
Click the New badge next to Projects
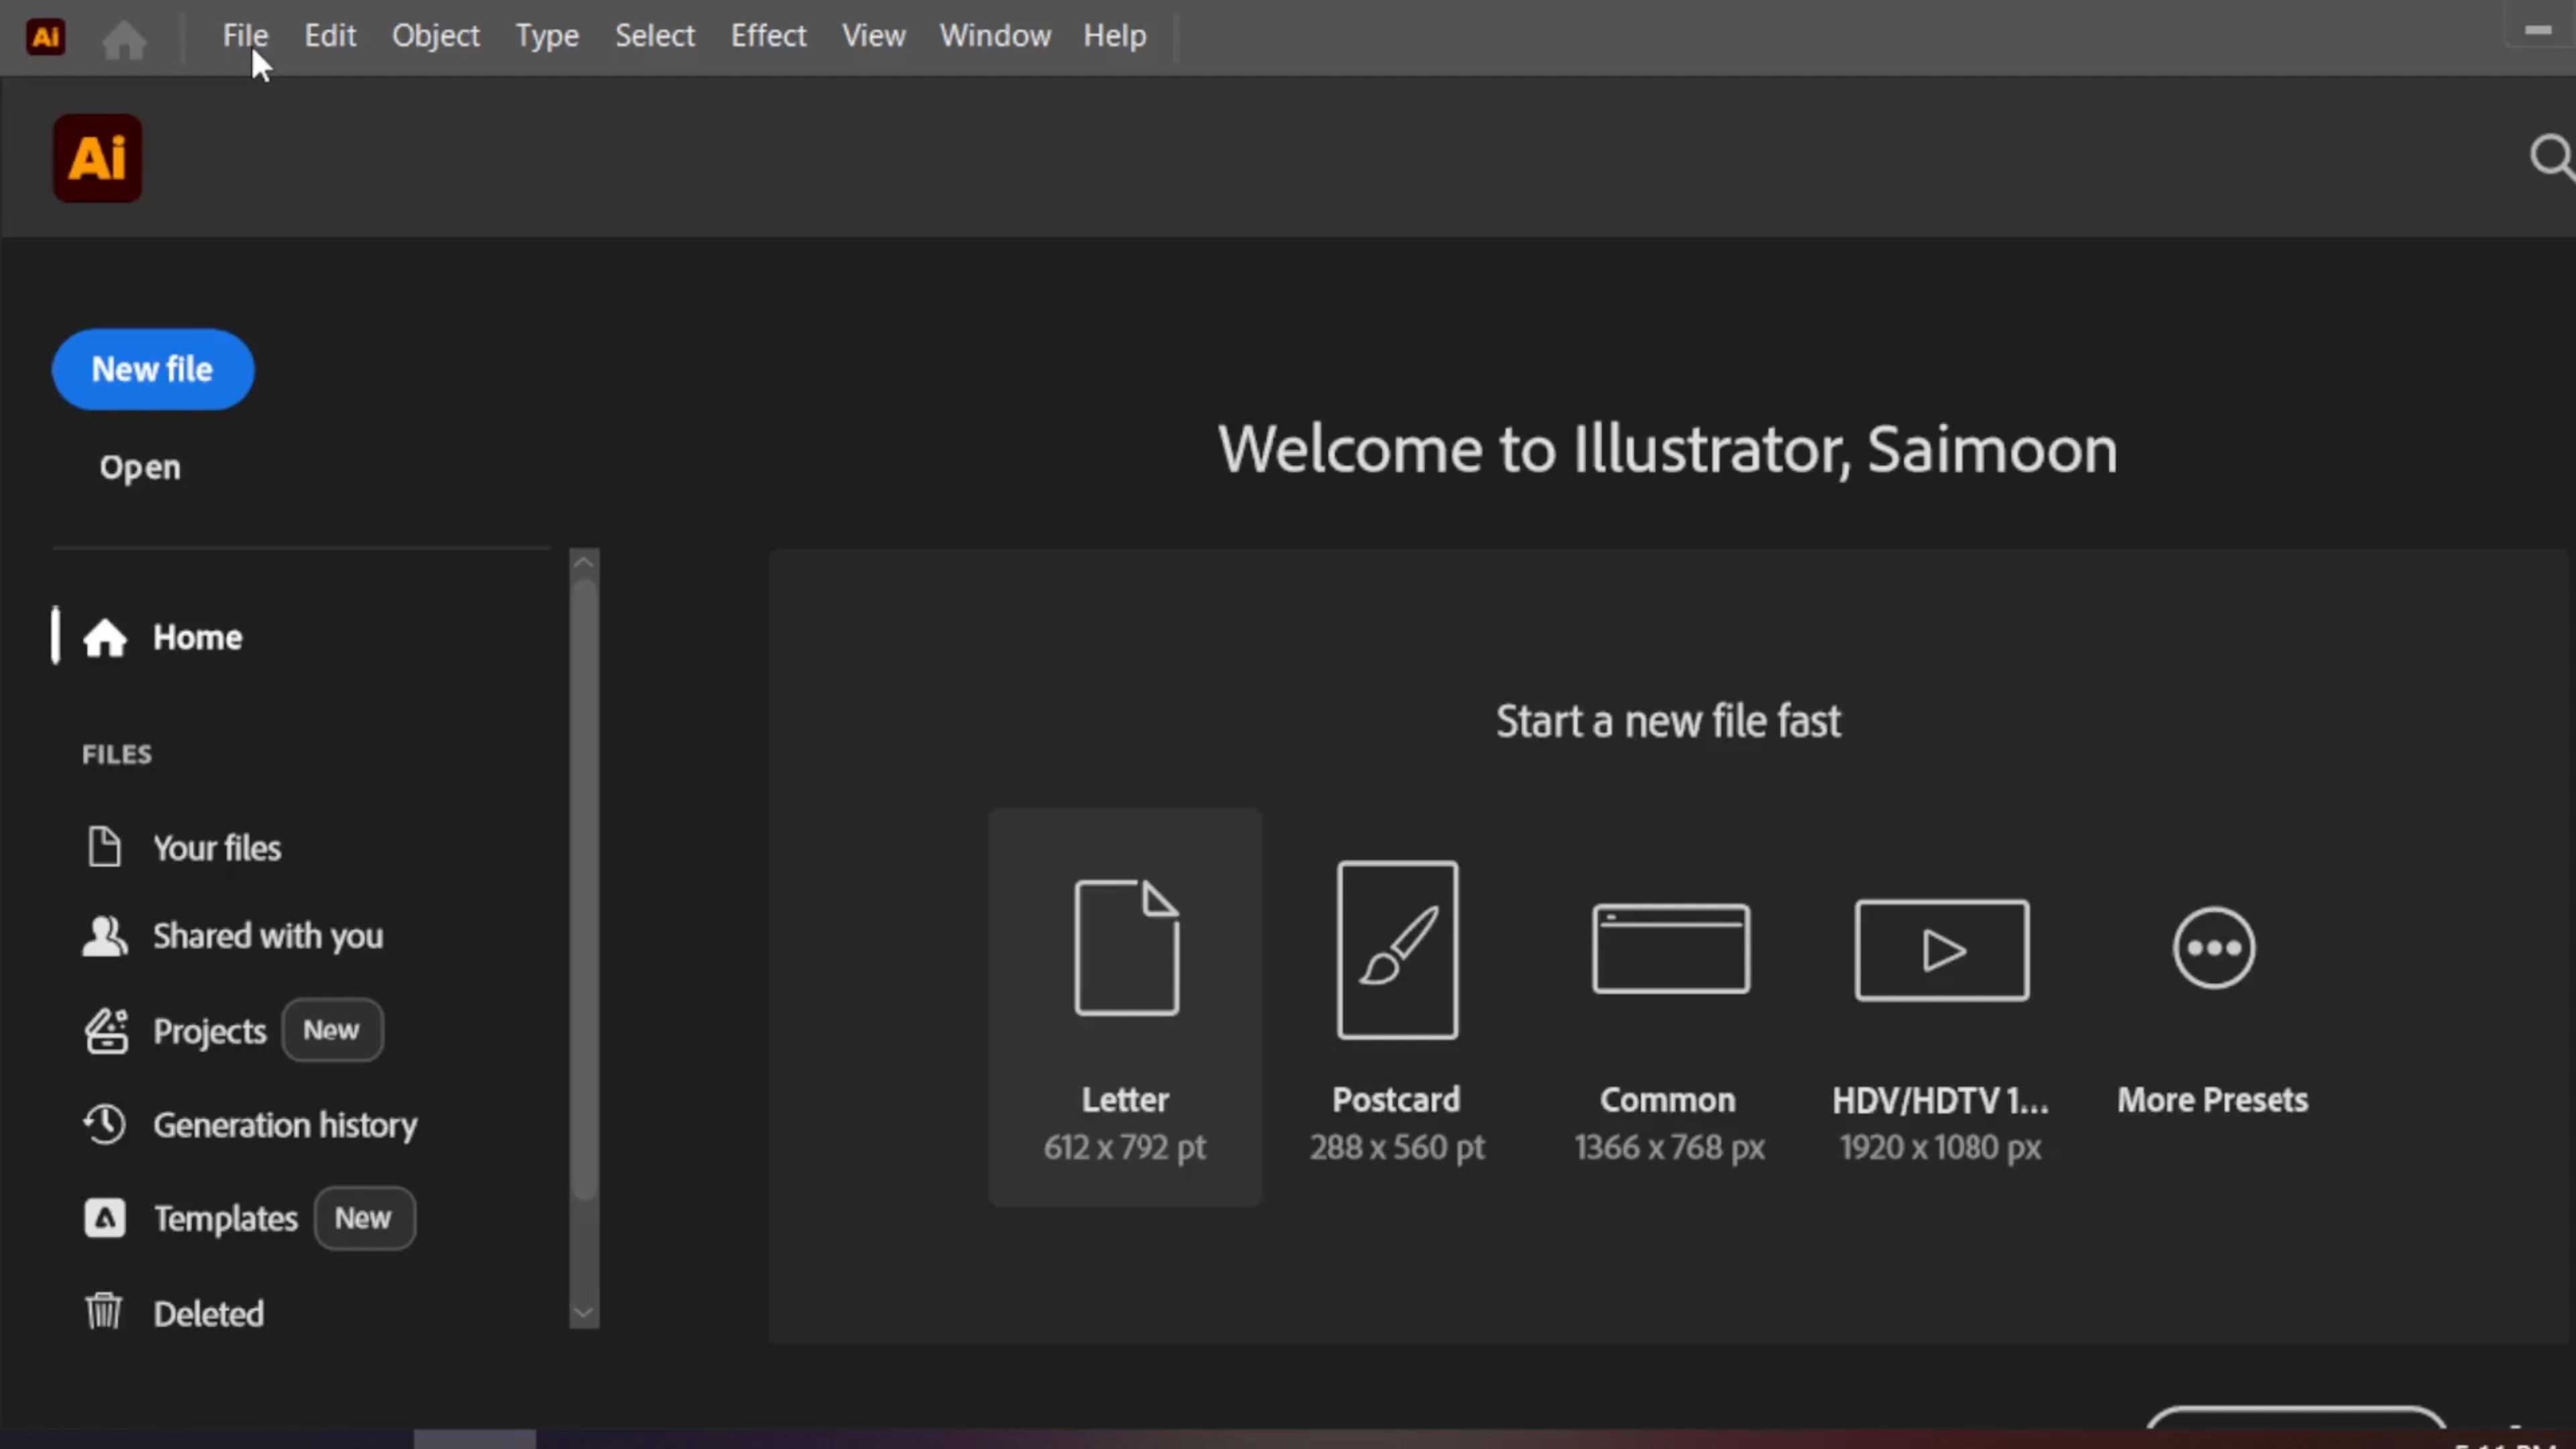332,1030
